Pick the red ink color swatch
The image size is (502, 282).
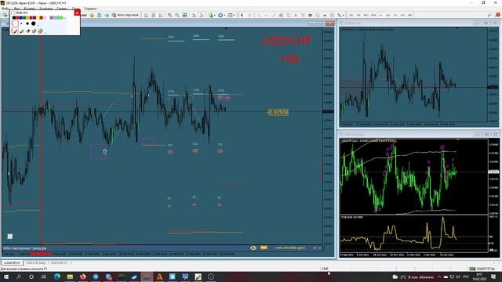point(17,17)
